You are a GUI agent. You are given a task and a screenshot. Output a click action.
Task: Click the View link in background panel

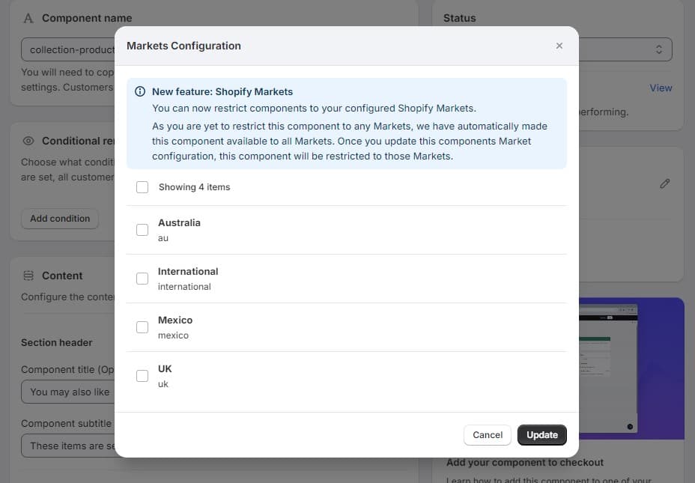click(x=661, y=88)
